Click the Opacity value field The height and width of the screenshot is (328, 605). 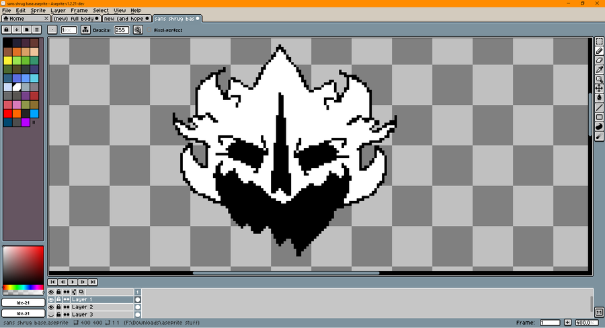pos(122,30)
